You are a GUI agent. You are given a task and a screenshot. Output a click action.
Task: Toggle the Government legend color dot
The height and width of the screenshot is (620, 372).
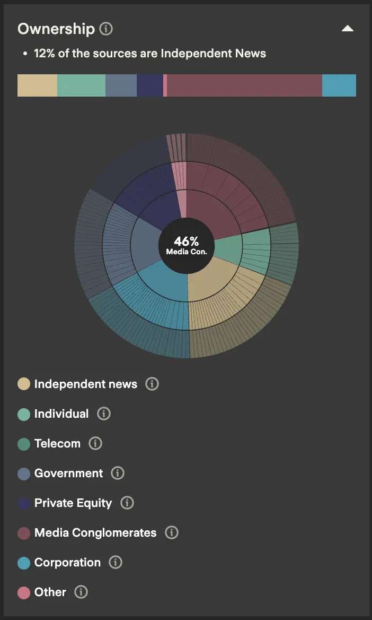(24, 473)
